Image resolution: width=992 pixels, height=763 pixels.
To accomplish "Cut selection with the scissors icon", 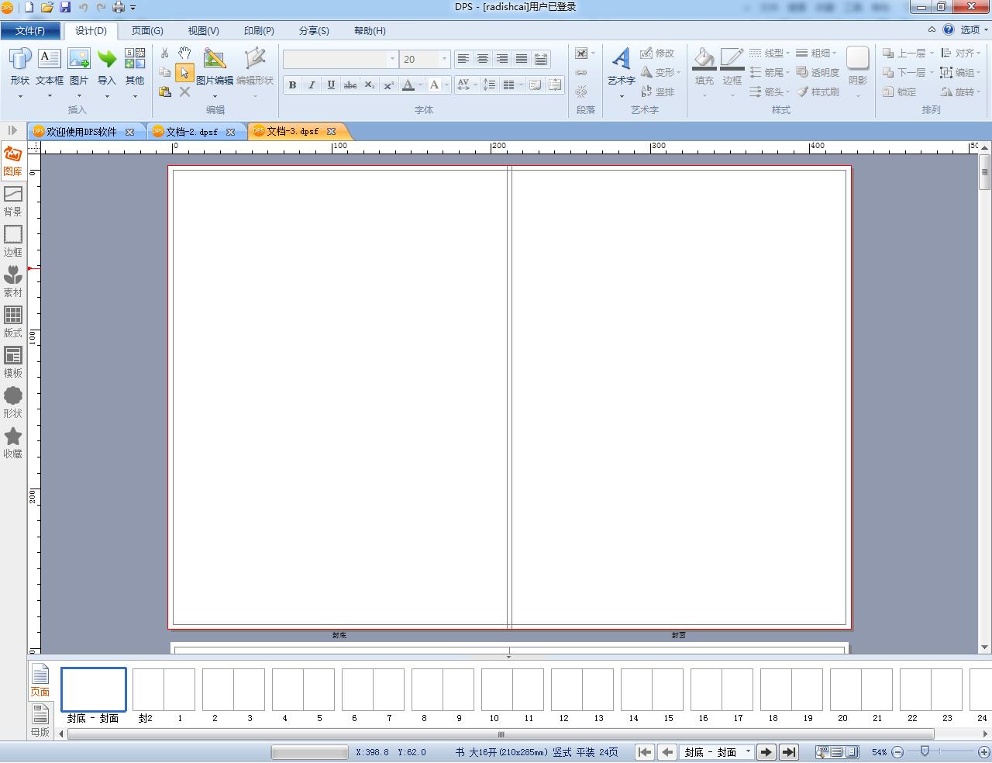I will [164, 53].
